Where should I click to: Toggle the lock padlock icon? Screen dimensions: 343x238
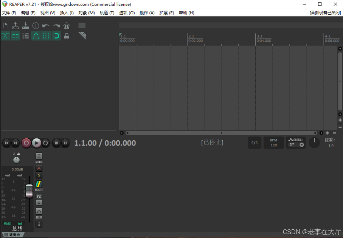point(67,36)
